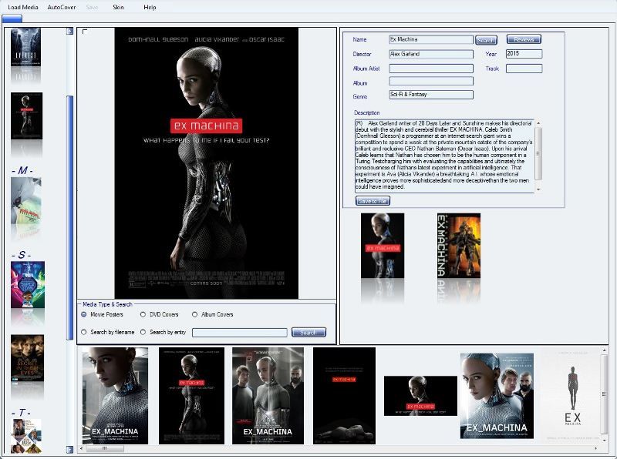
Task: Click the Search button beside the Name field
Action: 486,40
